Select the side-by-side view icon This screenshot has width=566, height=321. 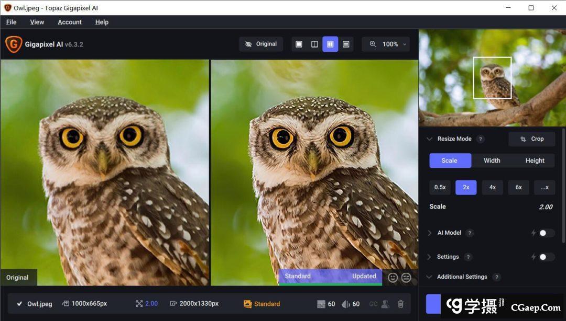(330, 44)
